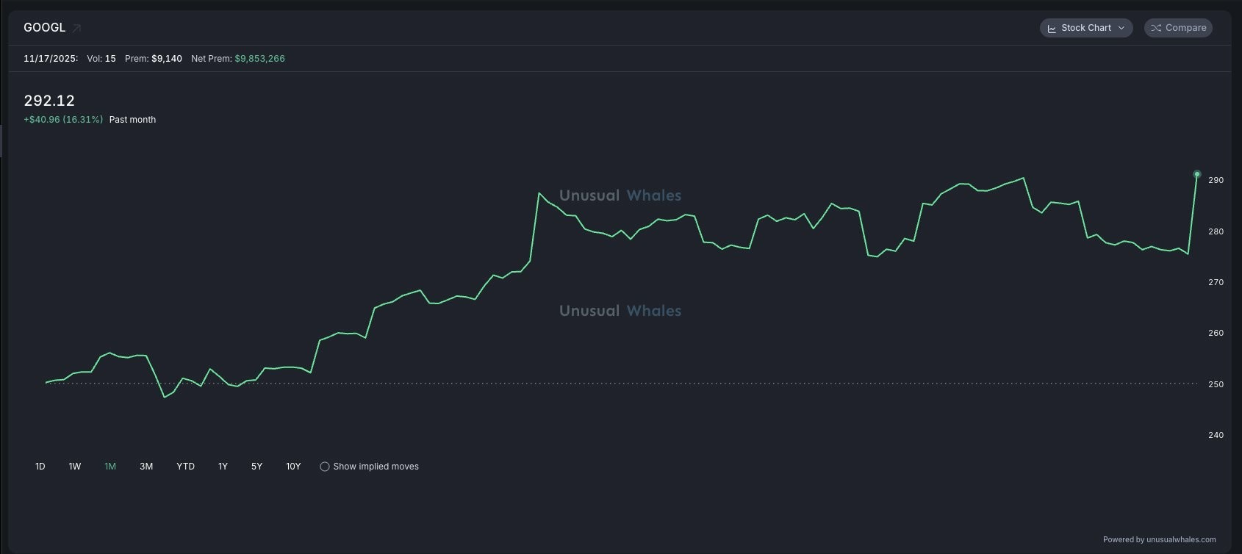Click the GOOGL ticker title

point(44,28)
